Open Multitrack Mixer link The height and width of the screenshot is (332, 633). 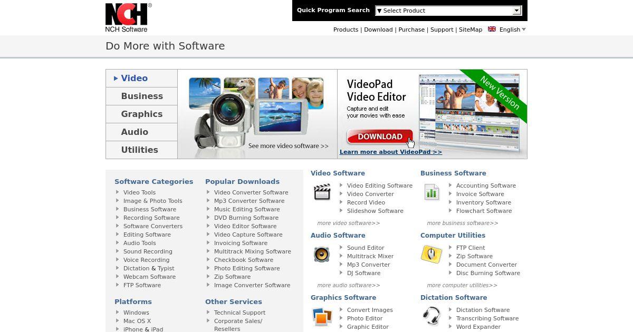click(x=370, y=256)
